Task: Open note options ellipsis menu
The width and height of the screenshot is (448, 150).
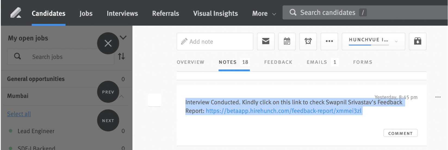Action: point(438,97)
